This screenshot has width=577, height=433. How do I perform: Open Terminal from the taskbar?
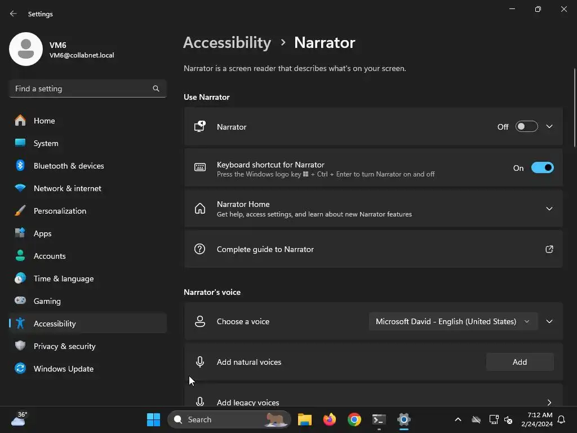pyautogui.click(x=379, y=419)
